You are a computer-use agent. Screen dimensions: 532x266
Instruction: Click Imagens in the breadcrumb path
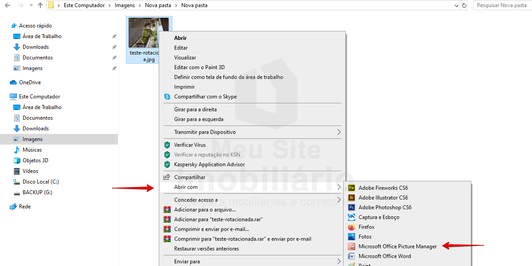point(125,5)
